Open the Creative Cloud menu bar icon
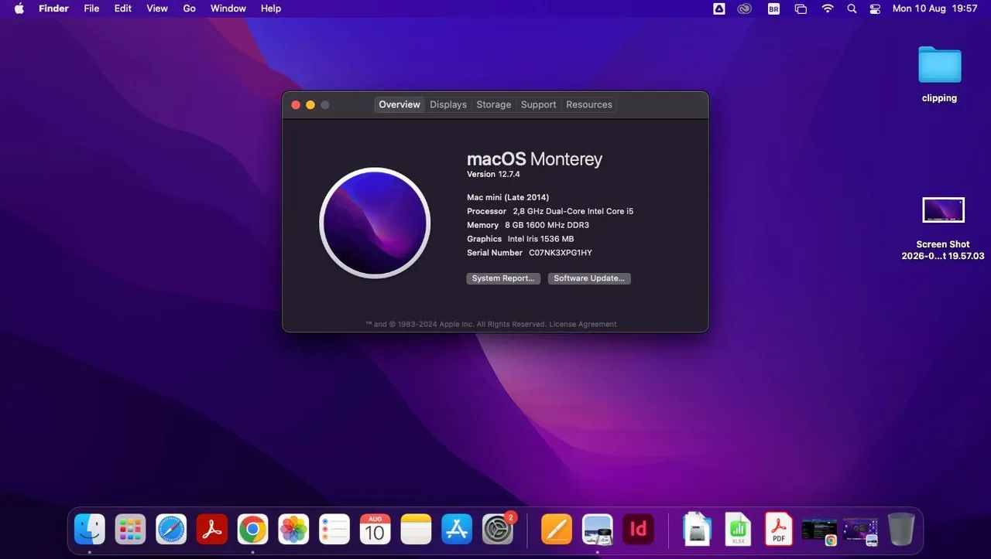The width and height of the screenshot is (991, 559). click(745, 9)
